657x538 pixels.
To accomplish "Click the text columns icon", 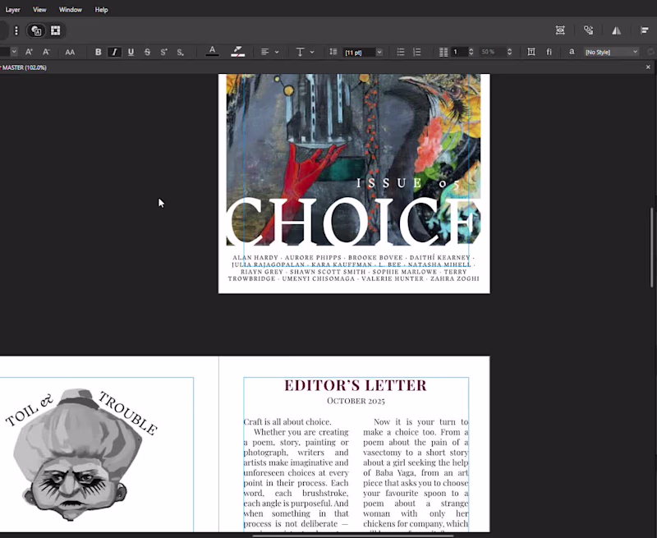I will click(x=444, y=52).
